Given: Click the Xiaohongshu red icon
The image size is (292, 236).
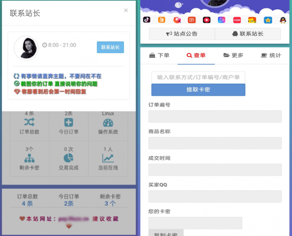Looking at the screenshot, I should (x=237, y=20).
